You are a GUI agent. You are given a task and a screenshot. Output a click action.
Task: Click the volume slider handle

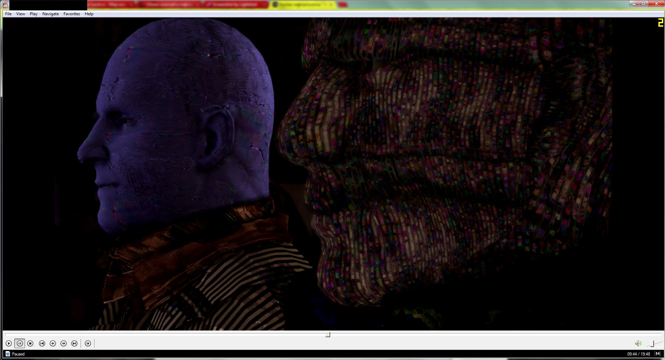tap(652, 343)
